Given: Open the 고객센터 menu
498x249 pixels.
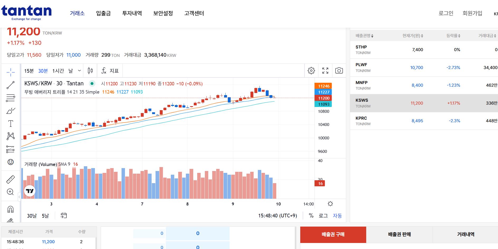Looking at the screenshot, I should [194, 13].
